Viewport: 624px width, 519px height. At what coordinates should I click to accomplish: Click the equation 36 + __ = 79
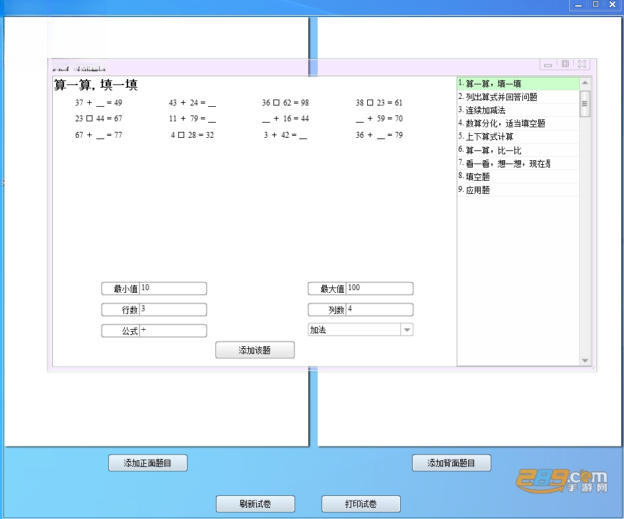pos(379,135)
